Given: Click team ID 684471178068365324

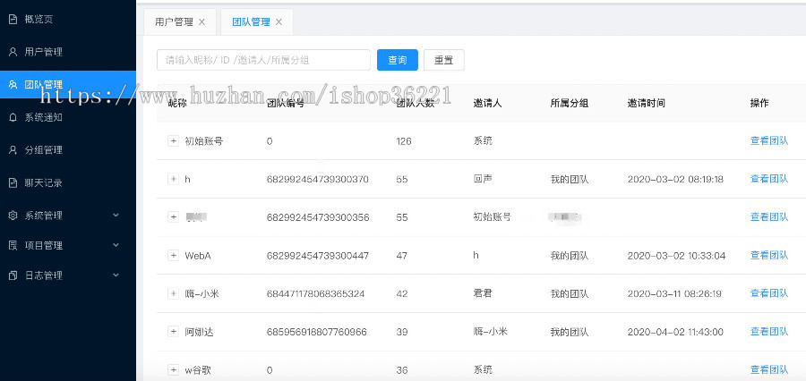Looking at the screenshot, I should (315, 293).
